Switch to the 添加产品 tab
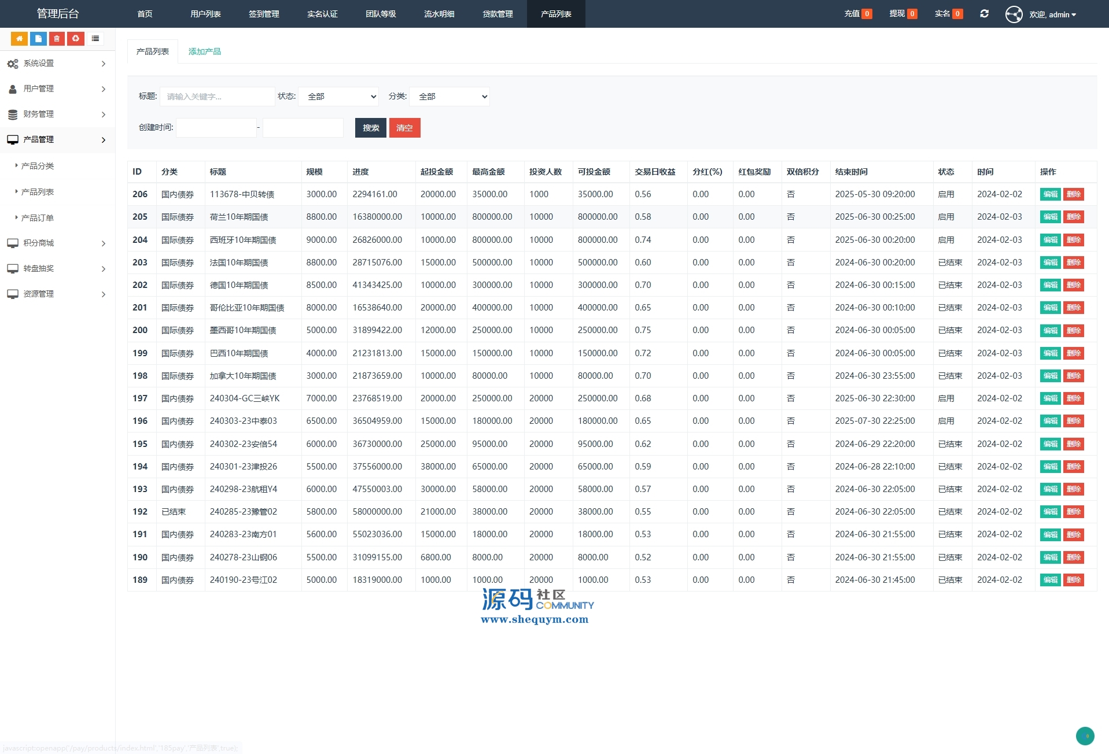 pos(204,51)
